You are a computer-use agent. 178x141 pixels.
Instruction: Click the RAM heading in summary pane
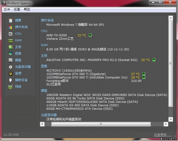click(44, 45)
